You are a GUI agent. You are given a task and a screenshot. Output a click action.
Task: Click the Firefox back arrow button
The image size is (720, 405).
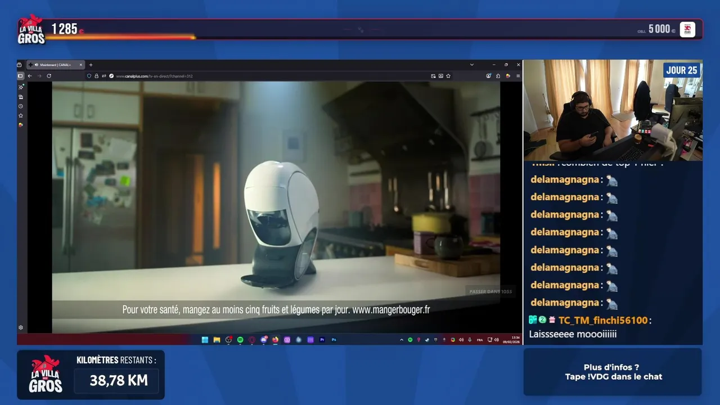tap(30, 76)
